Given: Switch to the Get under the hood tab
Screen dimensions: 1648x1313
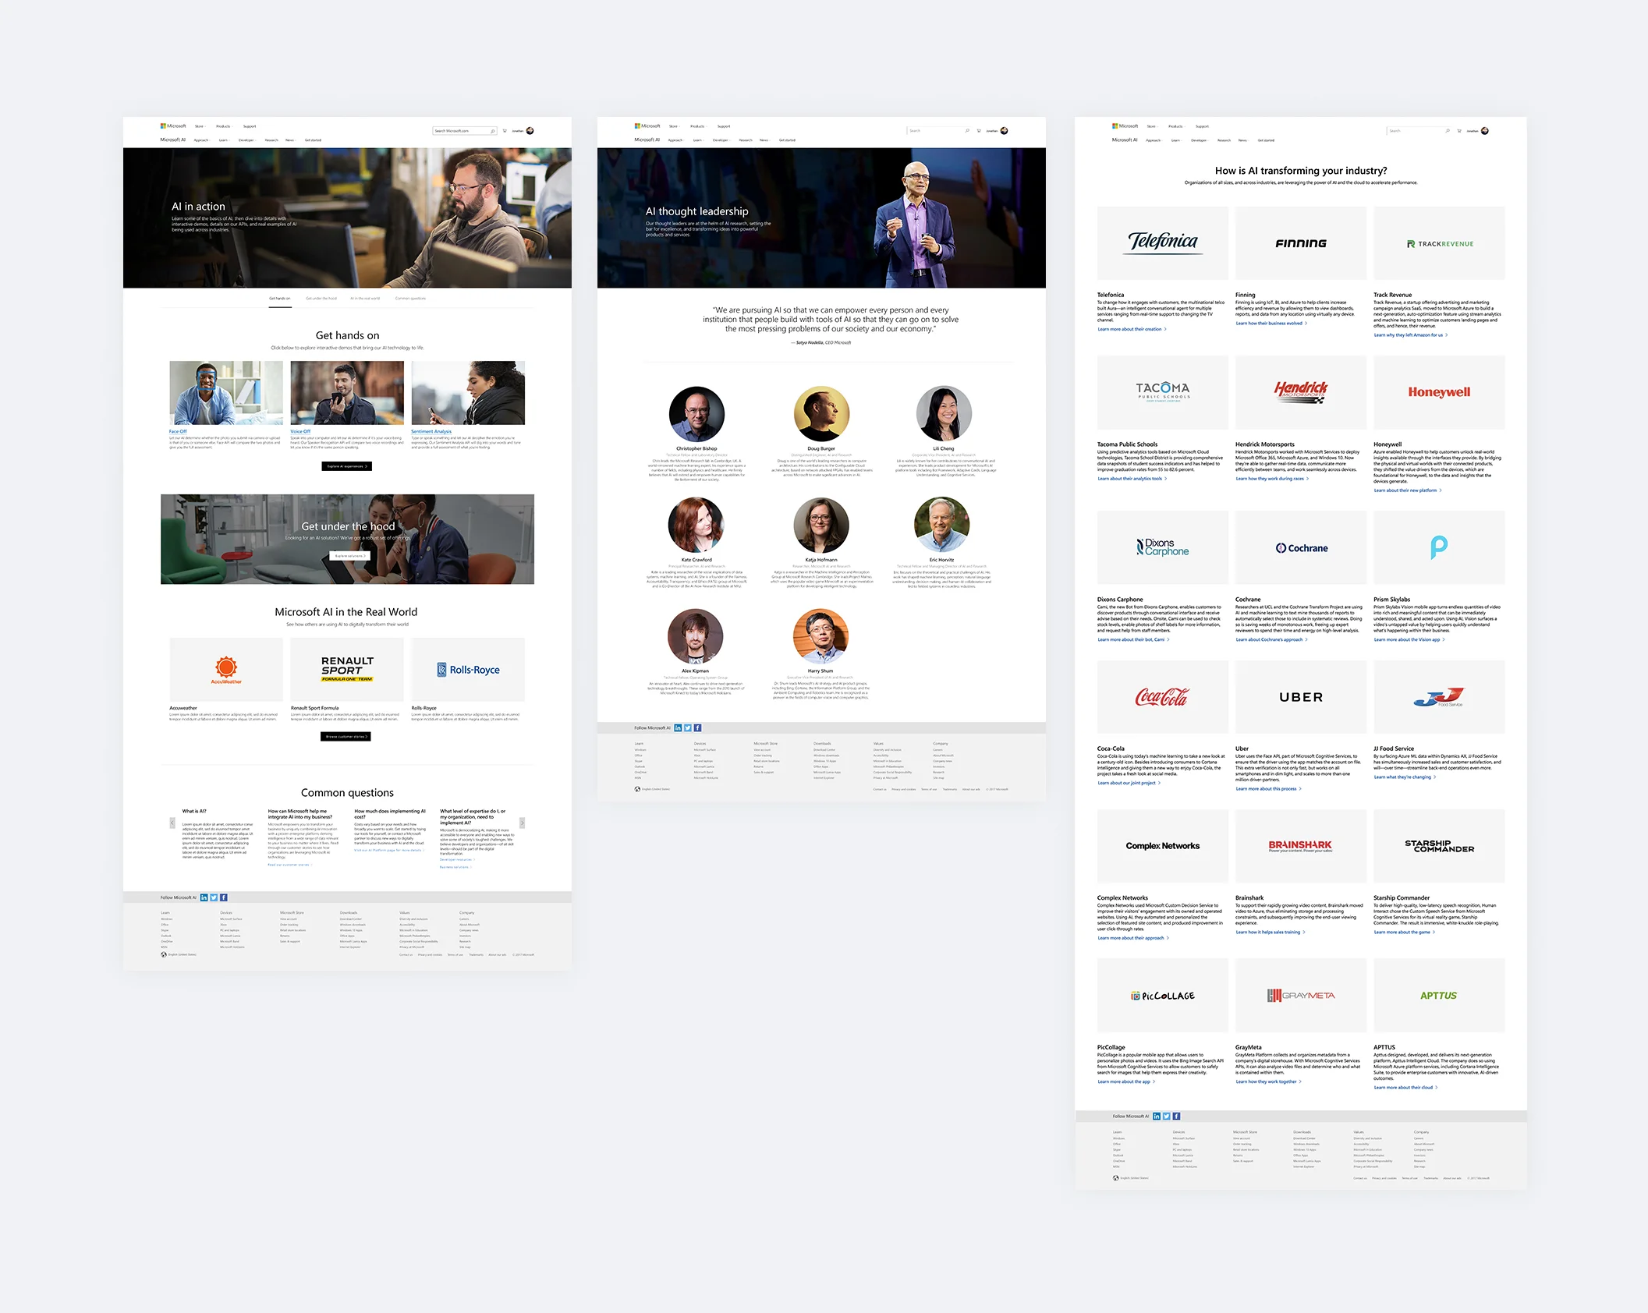Looking at the screenshot, I should (321, 299).
